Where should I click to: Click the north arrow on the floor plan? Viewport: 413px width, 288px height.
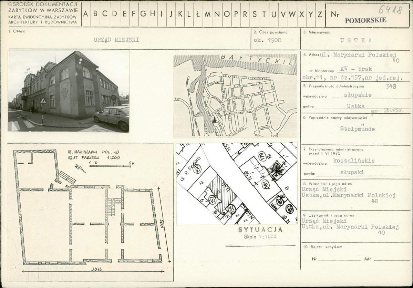pos(80,168)
